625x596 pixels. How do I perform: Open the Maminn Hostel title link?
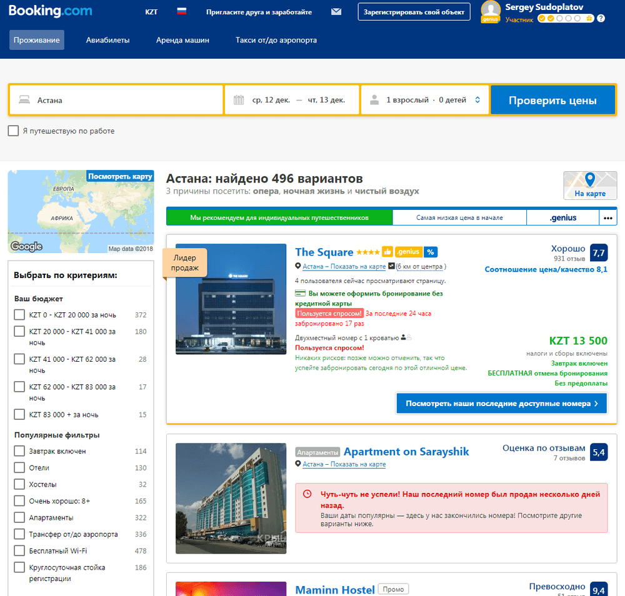[335, 590]
